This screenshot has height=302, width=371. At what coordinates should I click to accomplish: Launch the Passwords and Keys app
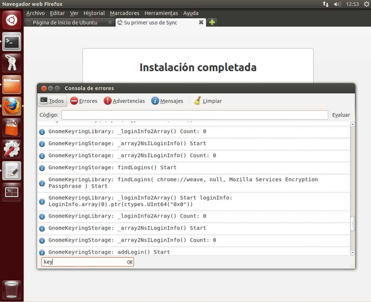(x=12, y=63)
